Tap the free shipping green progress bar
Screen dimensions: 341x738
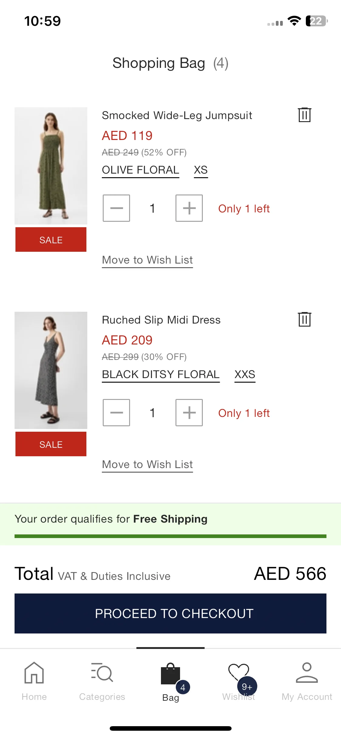[170, 536]
